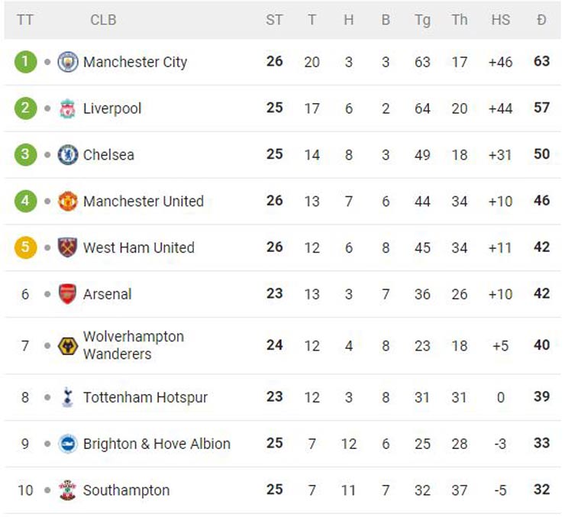This screenshot has width=565, height=517.
Task: Click the Southampton club crest
Action: click(68, 490)
